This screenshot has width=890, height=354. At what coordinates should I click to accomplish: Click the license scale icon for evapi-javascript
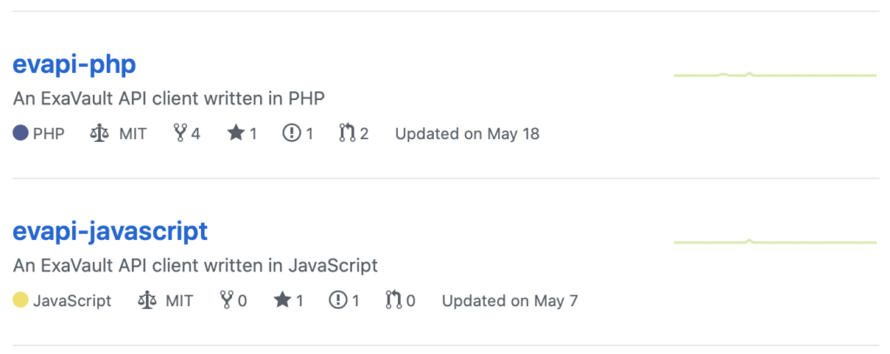coord(146,300)
